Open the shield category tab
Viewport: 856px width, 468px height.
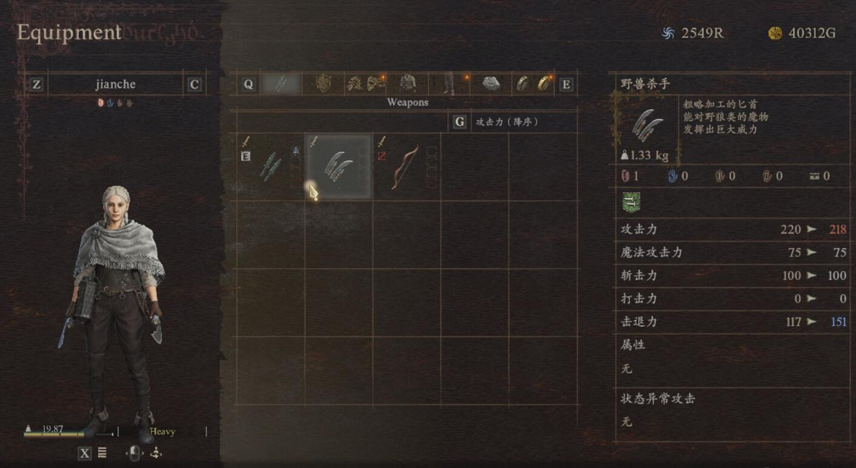click(324, 84)
